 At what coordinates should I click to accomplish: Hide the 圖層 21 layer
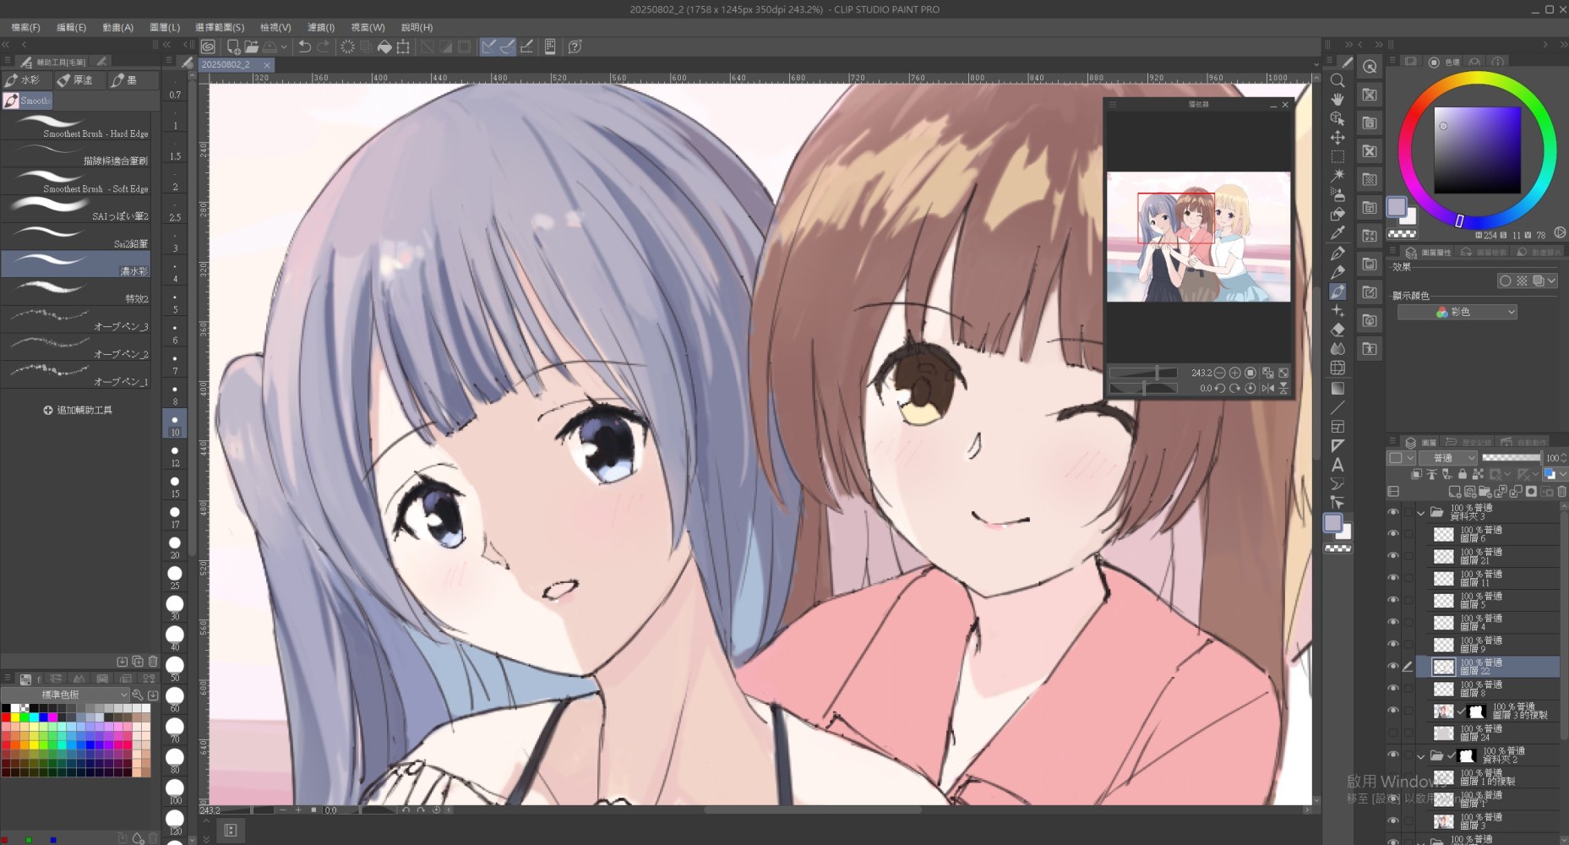pos(1393,556)
